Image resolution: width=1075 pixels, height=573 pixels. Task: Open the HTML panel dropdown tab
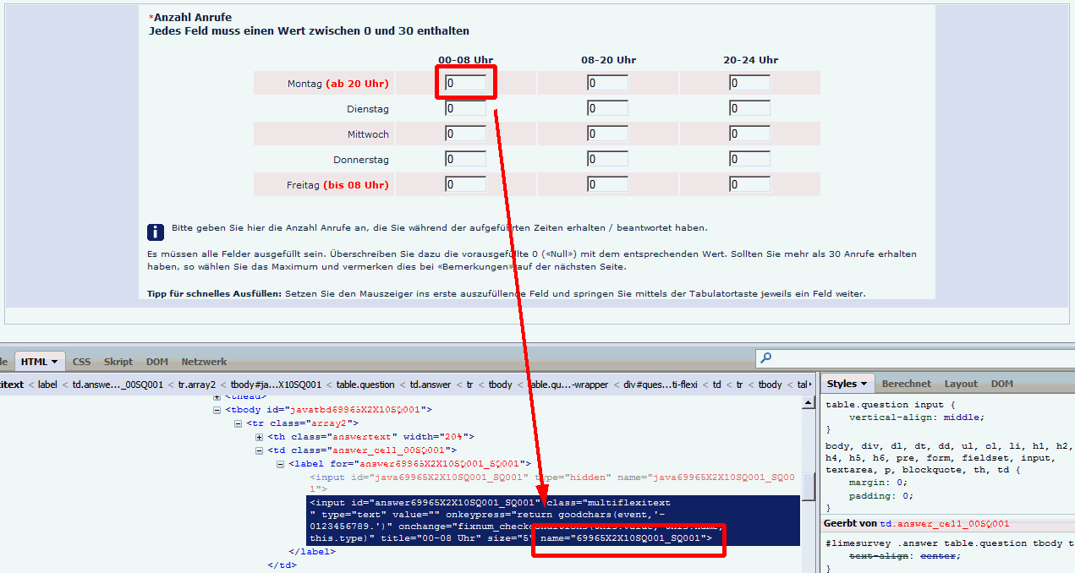42,362
